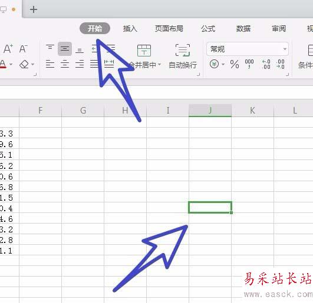Click cell value ending 1.5
The height and width of the screenshot is (303, 313).
9,198
